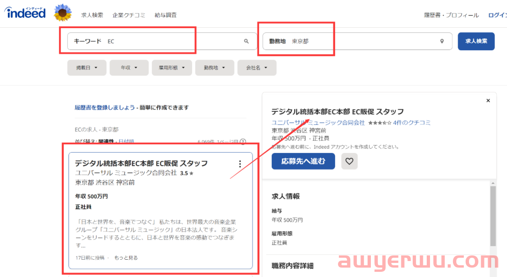Expand the 勤務地 filter dropdown
The height and width of the screenshot is (277, 507).
215,68
